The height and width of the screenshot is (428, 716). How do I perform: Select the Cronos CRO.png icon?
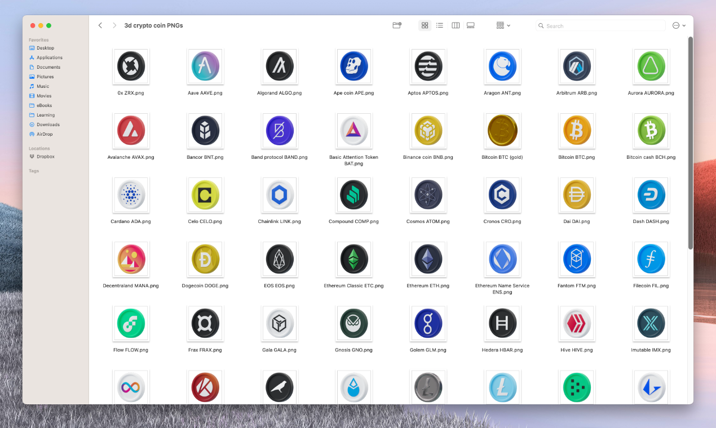[502, 195]
